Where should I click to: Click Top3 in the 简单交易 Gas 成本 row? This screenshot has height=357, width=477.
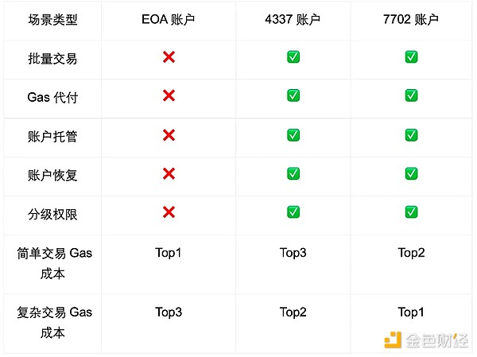tap(293, 254)
